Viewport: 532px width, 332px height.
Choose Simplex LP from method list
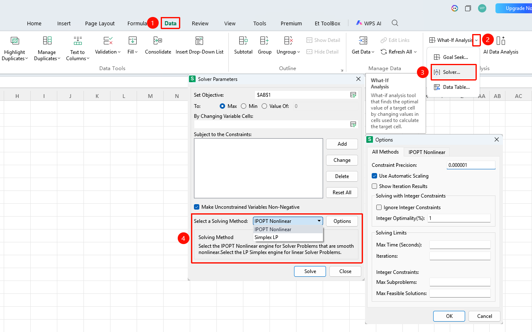click(288, 237)
